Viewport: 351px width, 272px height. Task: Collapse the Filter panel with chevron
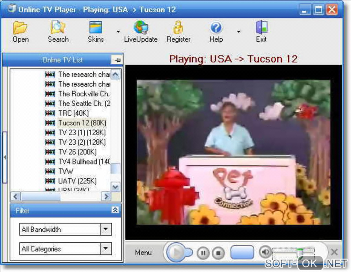[x=115, y=210]
